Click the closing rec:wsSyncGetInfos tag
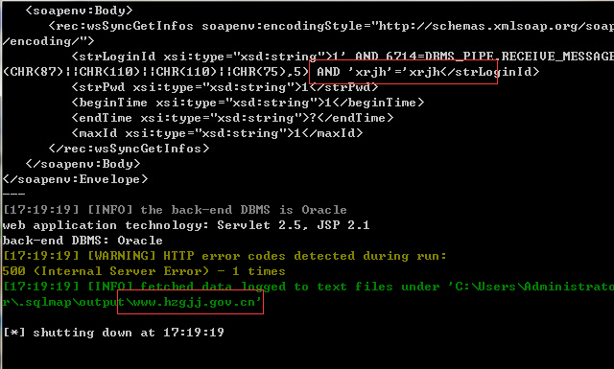 click(129, 149)
